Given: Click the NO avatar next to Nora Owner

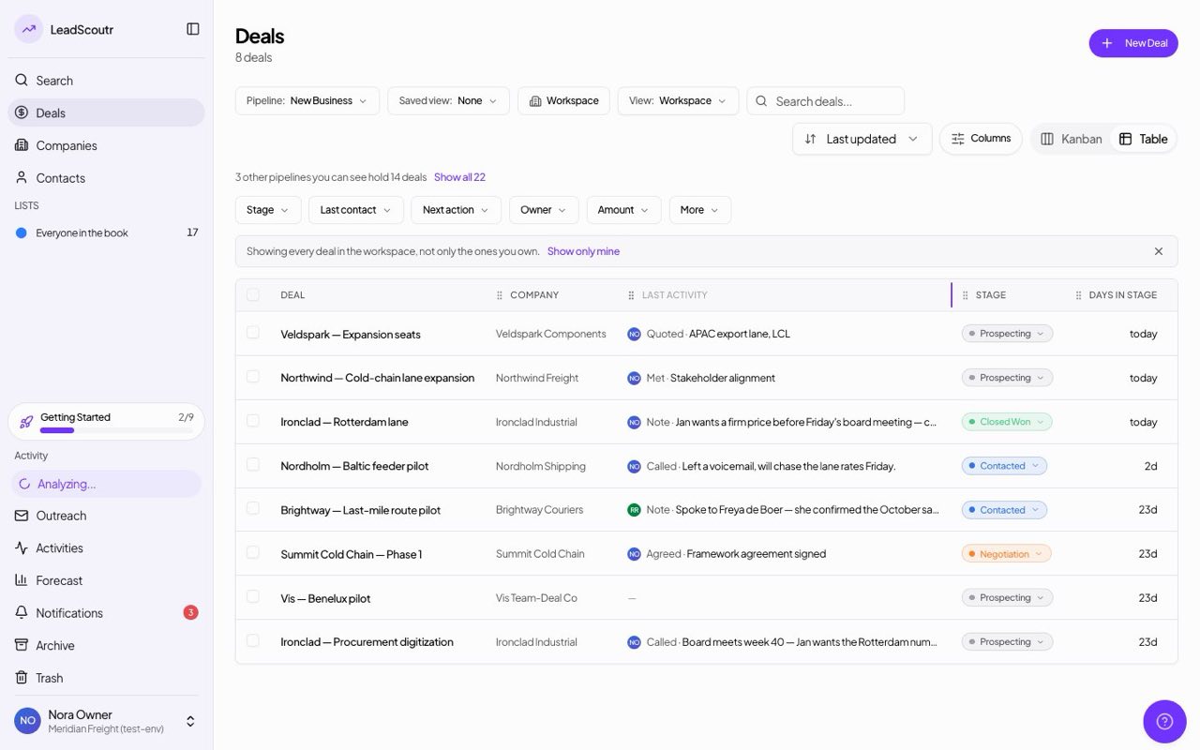Looking at the screenshot, I should coord(27,721).
